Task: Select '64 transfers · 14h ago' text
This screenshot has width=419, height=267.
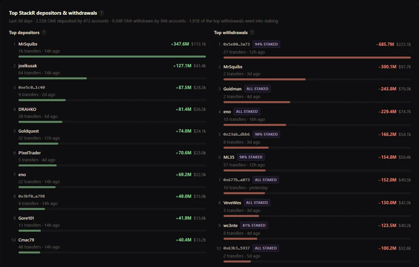Action: tap(39, 73)
